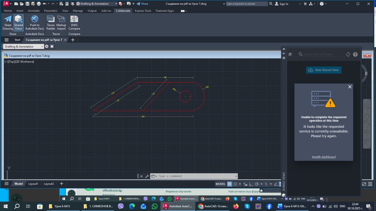Toggle the drawing grid display
The image size is (376, 211).
(230, 184)
